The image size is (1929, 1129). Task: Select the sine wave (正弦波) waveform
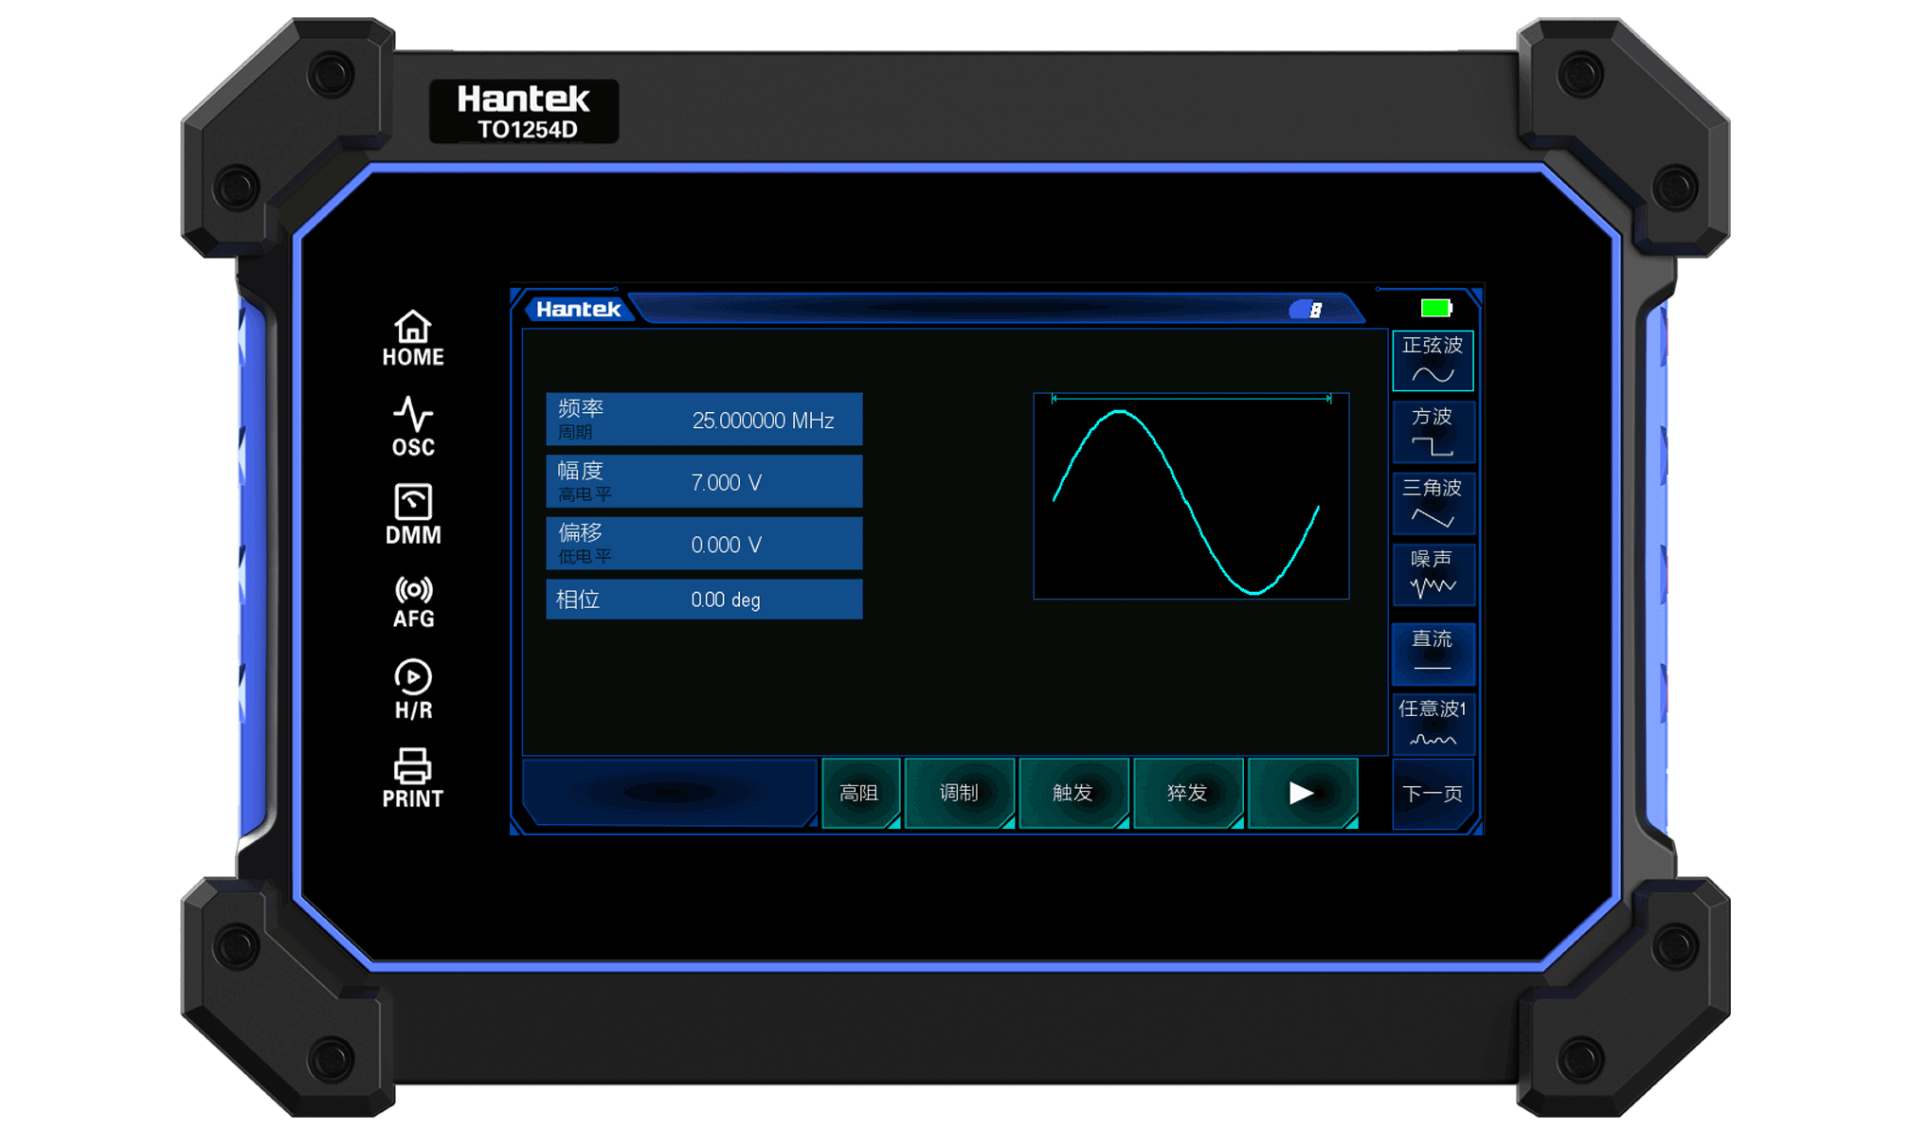(x=1432, y=361)
